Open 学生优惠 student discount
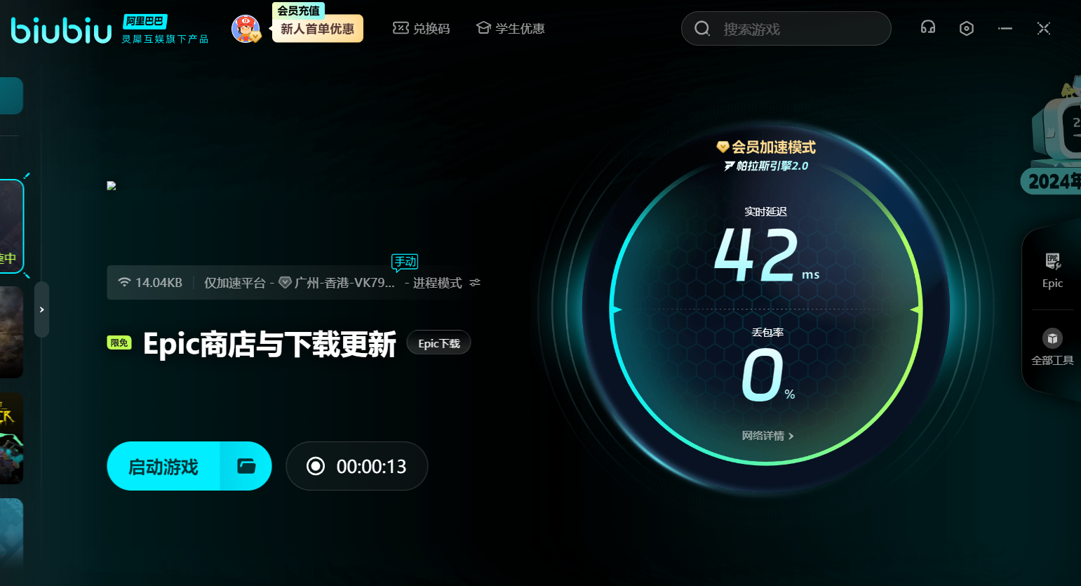 (511, 29)
